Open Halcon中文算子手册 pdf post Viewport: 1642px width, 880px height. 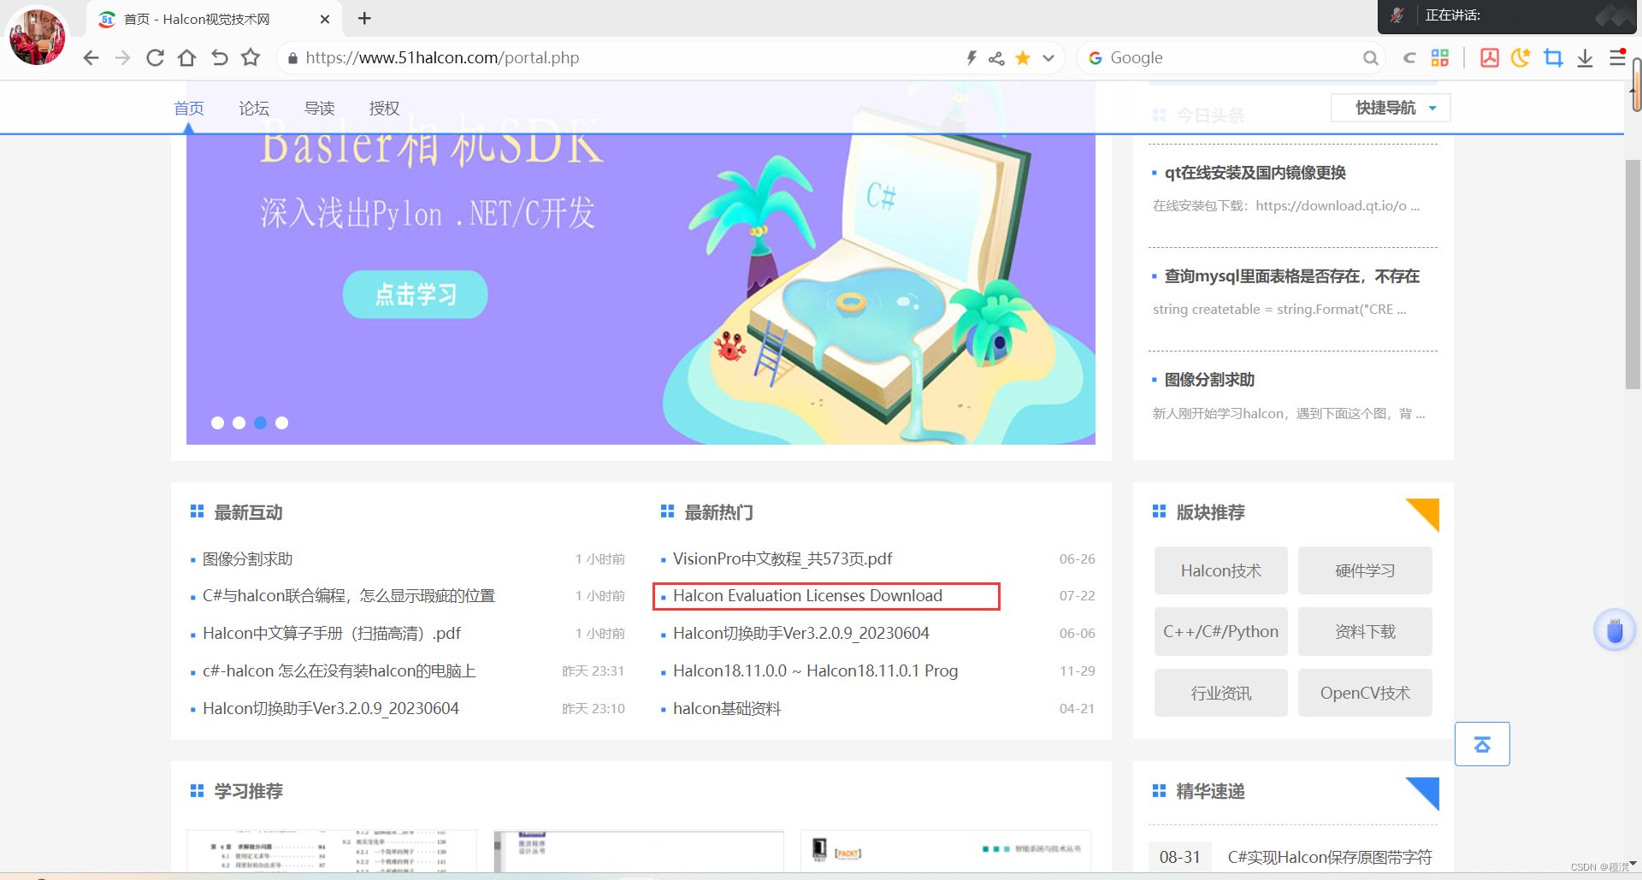332,634
